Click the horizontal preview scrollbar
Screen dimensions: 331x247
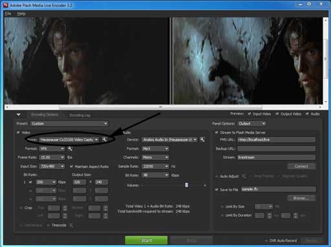pyautogui.click(x=160, y=107)
